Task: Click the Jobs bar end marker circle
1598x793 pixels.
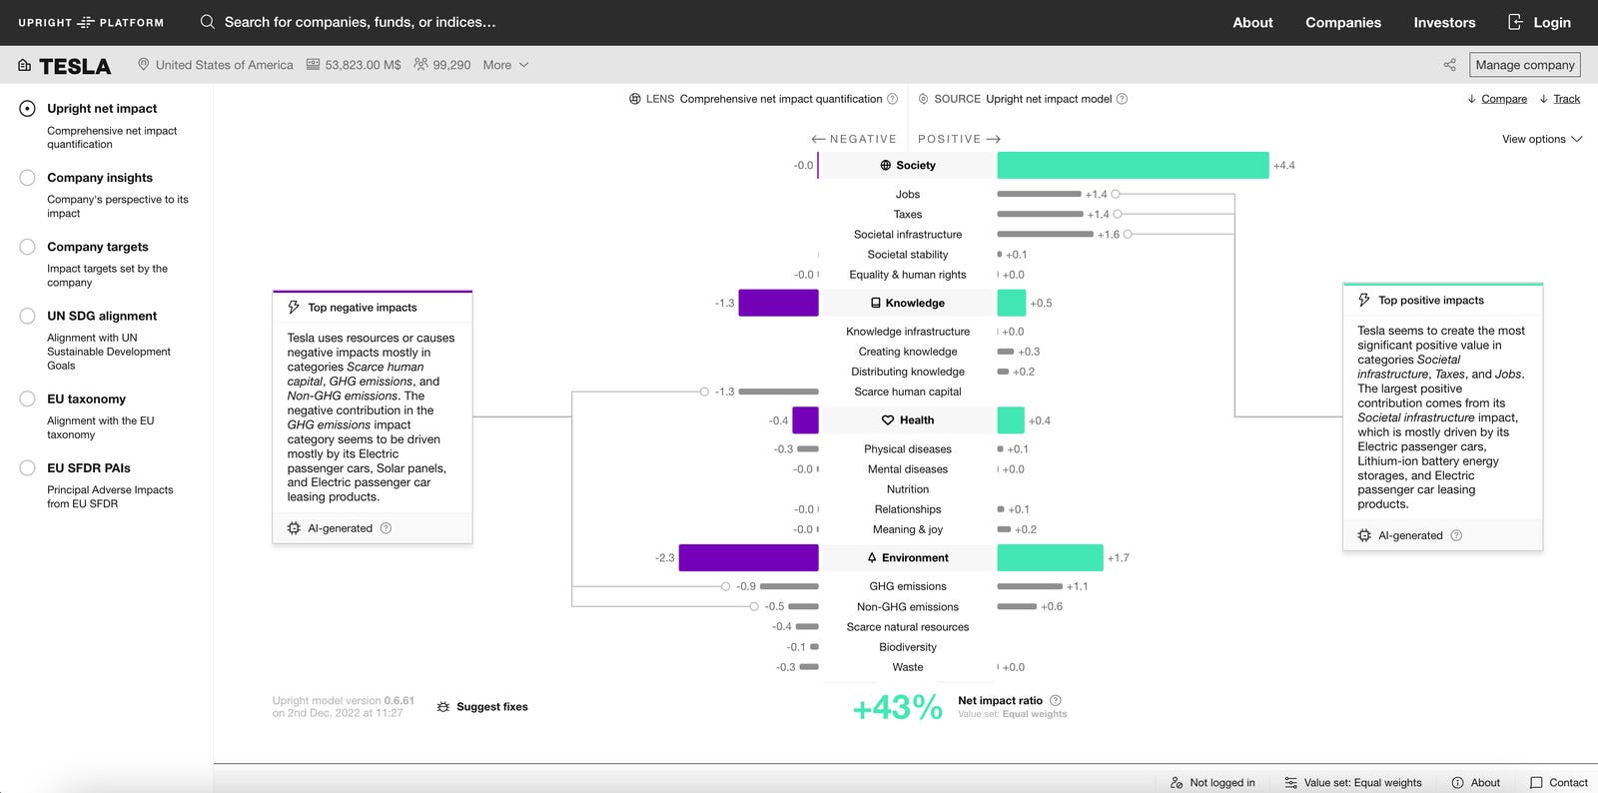Action: pos(1116,194)
